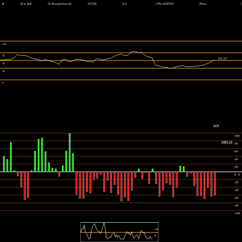The image size is (242, 242).
Task: Click the RSI current value 51.57 label
Action: 223,59
